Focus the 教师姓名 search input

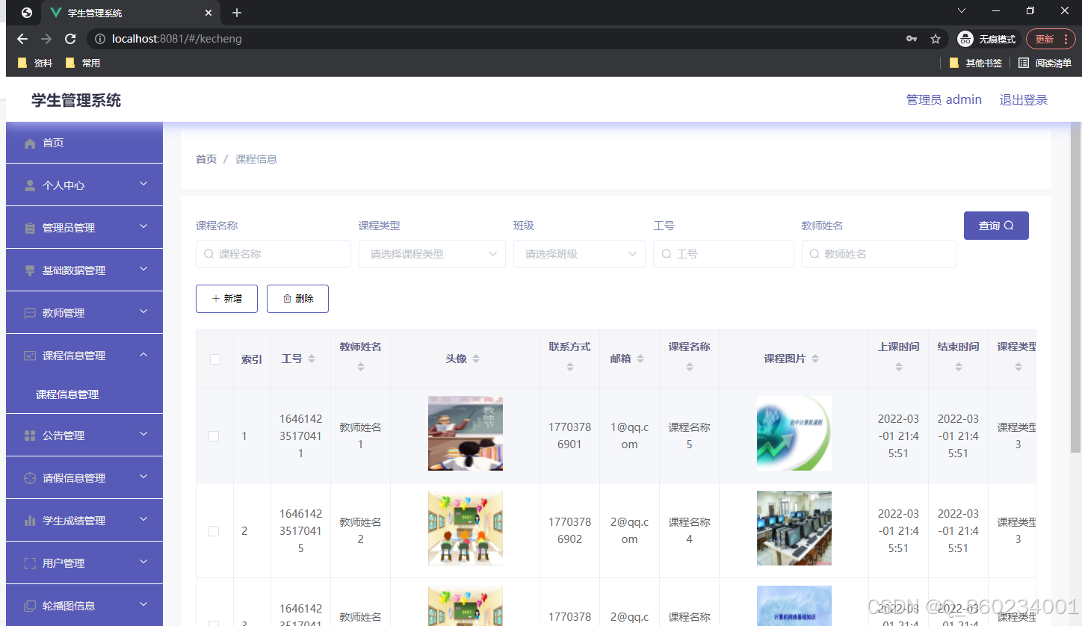click(879, 254)
